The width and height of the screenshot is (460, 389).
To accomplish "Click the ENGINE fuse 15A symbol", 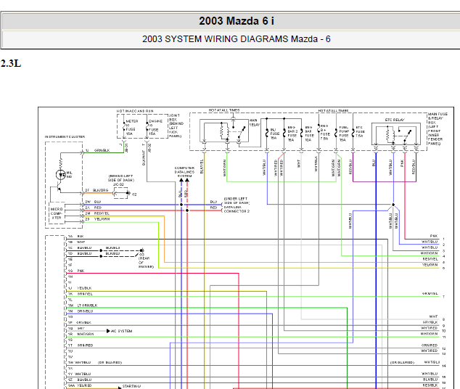I will click(147, 128).
